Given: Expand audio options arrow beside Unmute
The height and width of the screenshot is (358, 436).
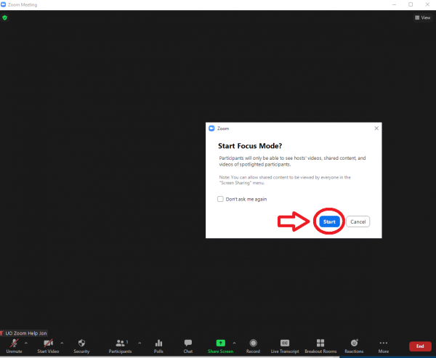Looking at the screenshot, I should pyautogui.click(x=26, y=343).
